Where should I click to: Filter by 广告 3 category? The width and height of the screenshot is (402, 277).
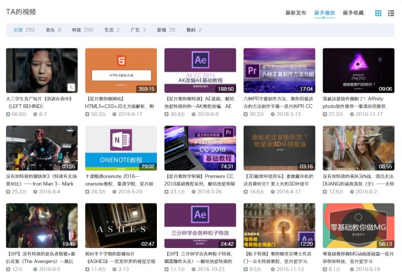138,30
